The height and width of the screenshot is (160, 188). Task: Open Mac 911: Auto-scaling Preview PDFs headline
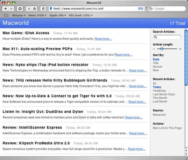(38, 49)
